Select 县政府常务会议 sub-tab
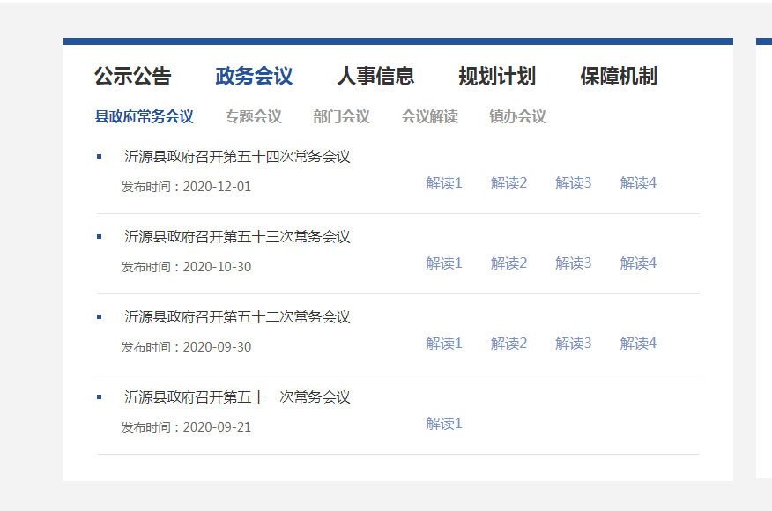Viewport: 772px width, 511px height. point(145,116)
